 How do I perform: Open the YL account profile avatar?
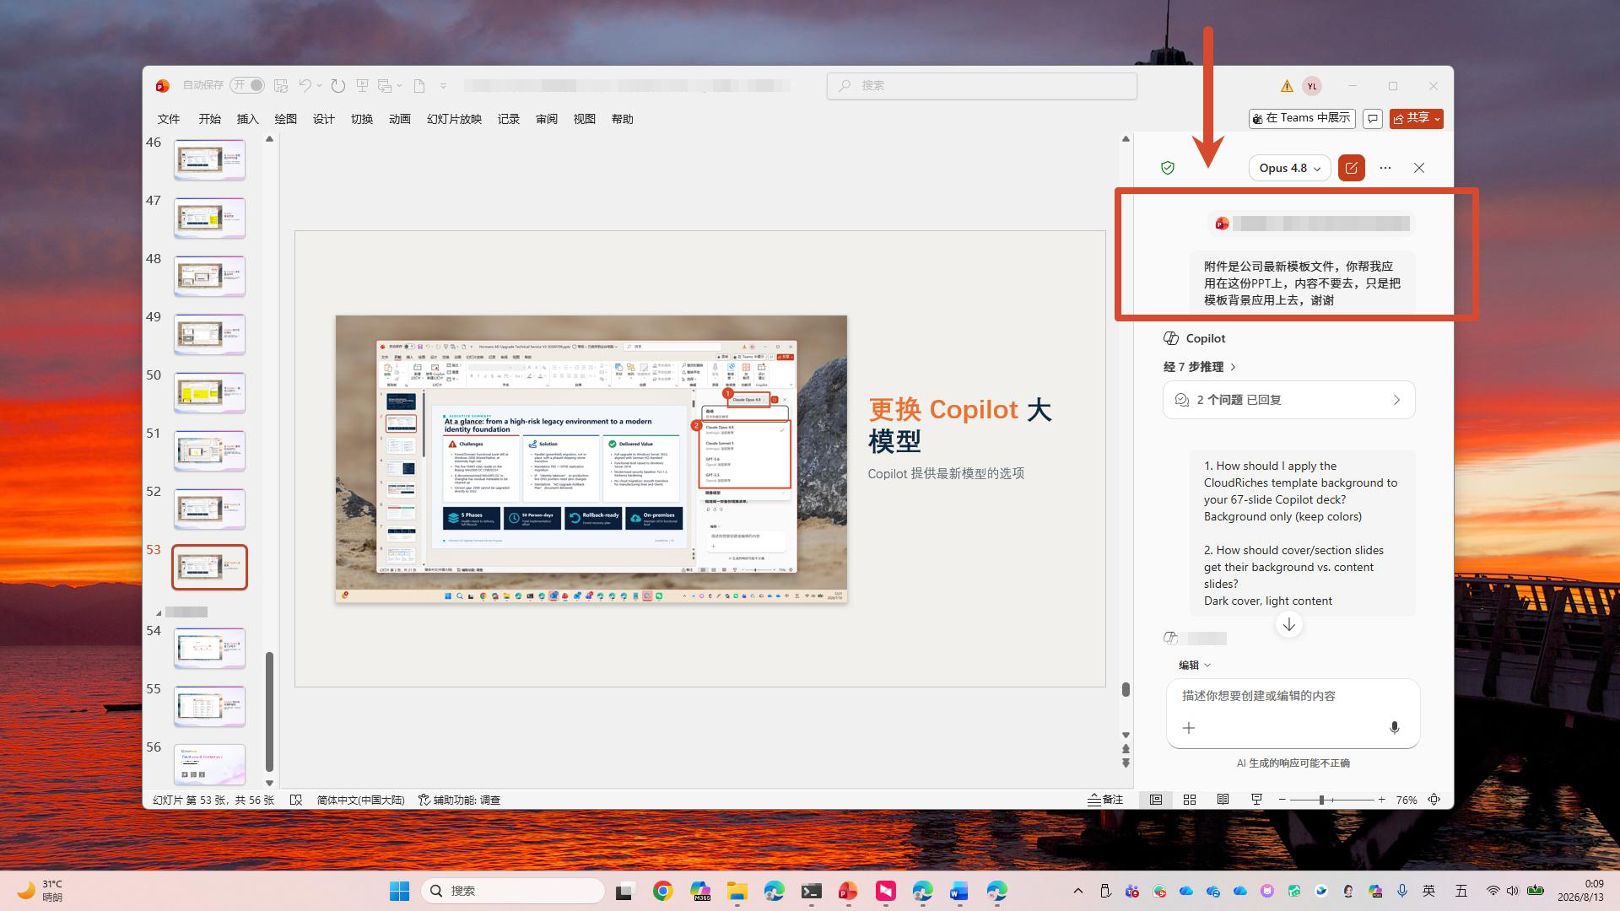coord(1312,86)
